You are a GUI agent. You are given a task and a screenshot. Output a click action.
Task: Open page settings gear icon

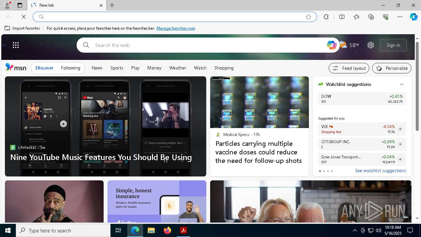(371, 45)
